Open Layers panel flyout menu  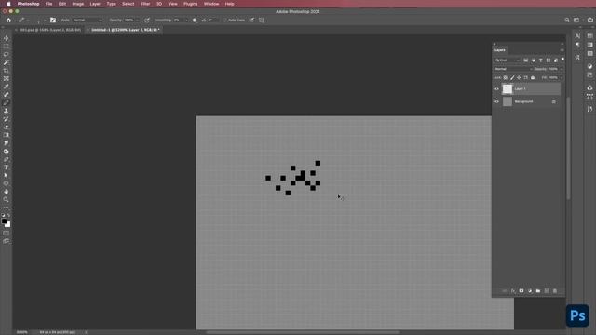coord(562,50)
